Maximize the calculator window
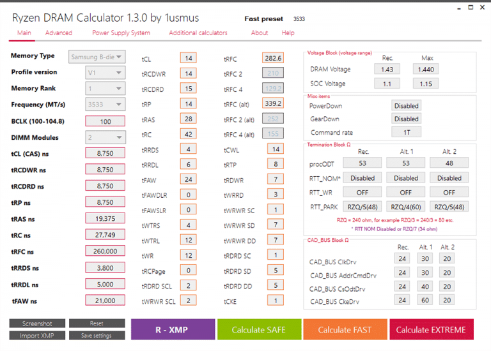The width and height of the screenshot is (491, 351). pos(471,7)
